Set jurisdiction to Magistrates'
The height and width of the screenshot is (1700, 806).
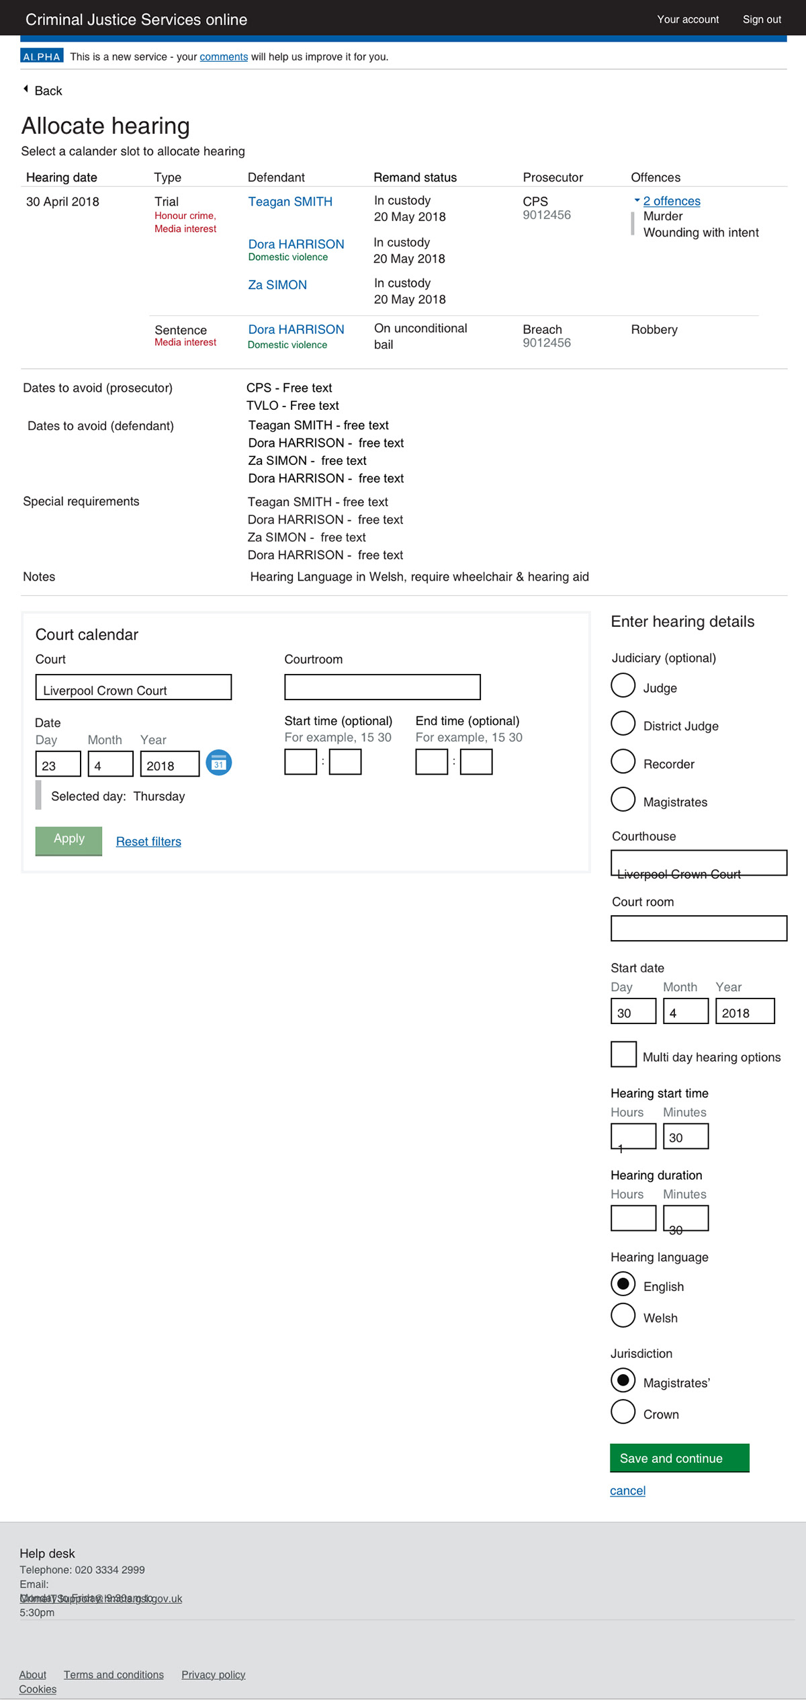[x=623, y=1380]
